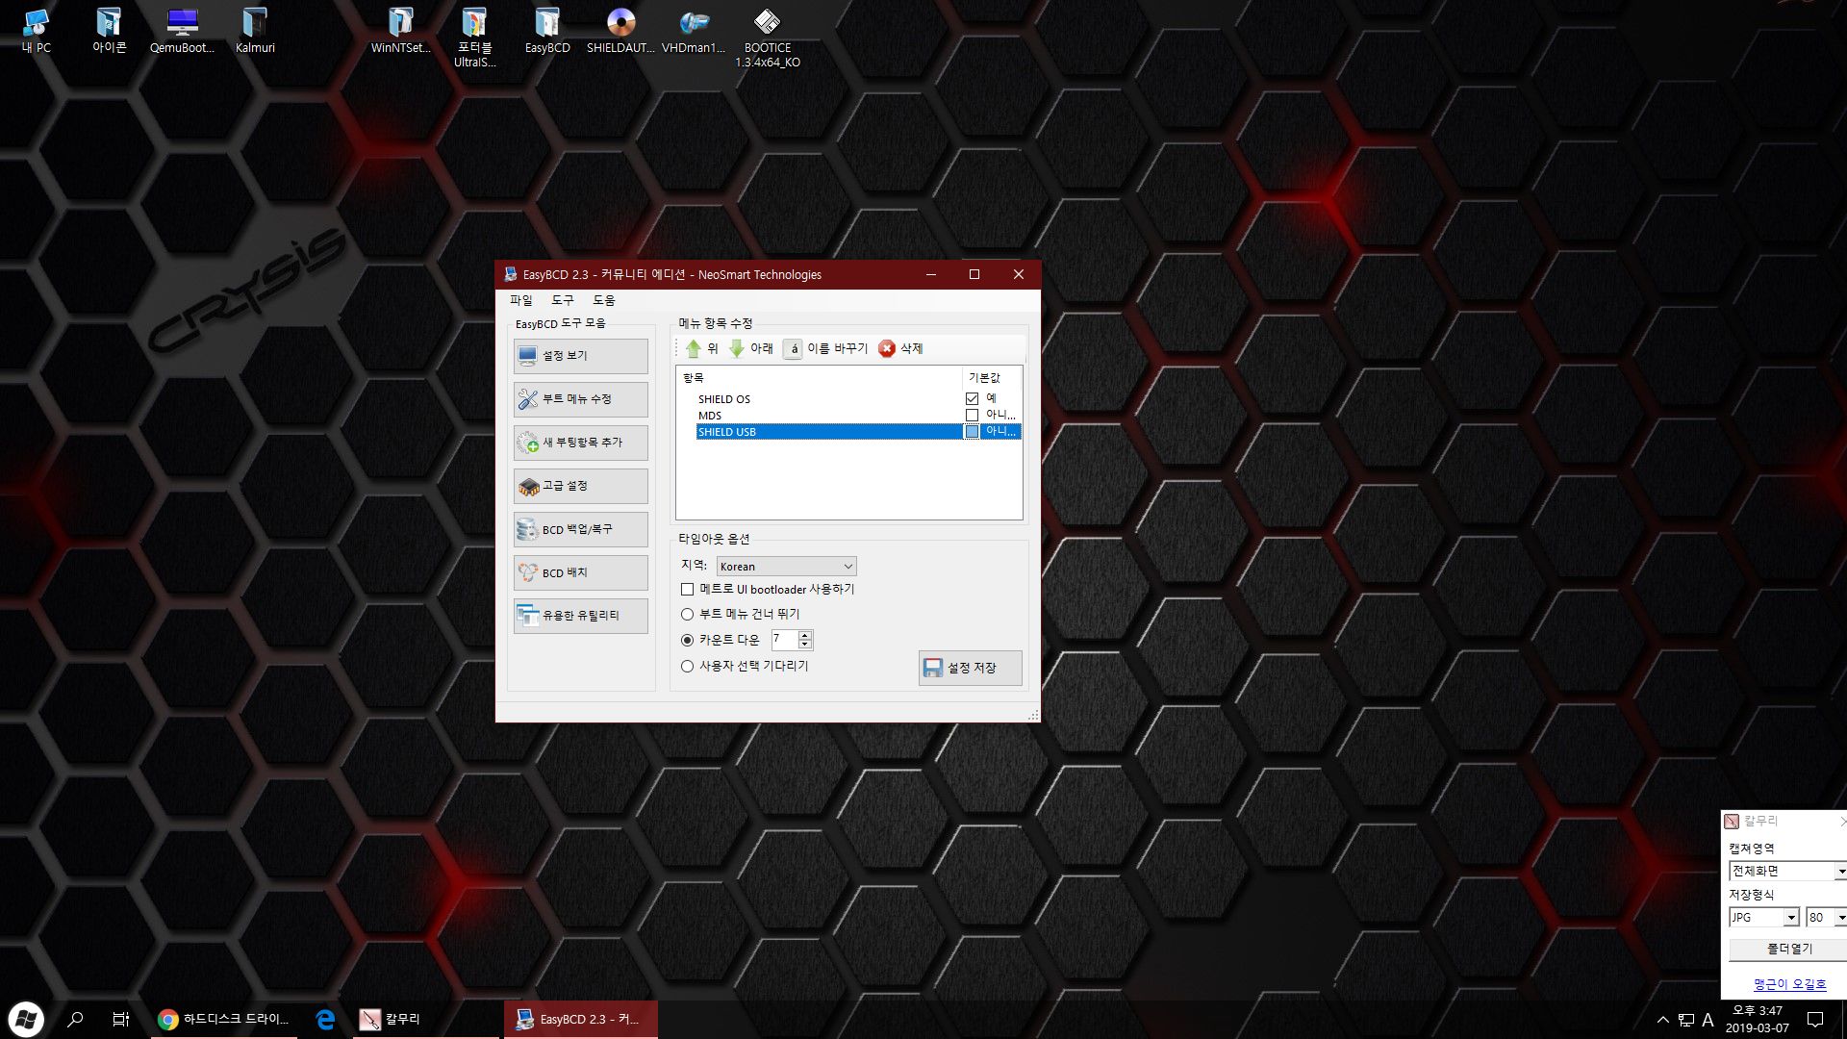Increase the countdown value with up arrow
Screen dimensions: 1847x1039
click(805, 635)
